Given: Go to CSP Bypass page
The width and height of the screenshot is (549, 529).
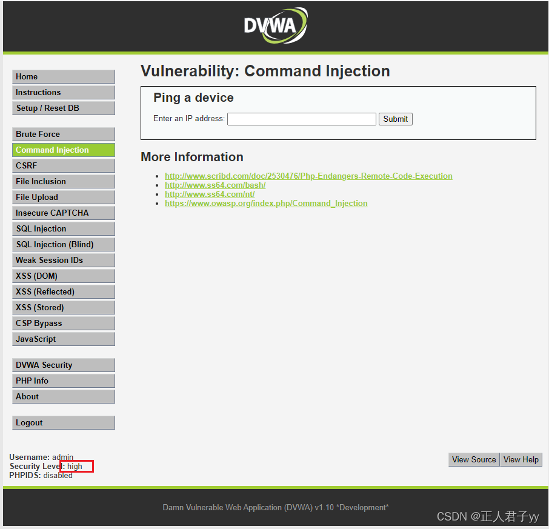Looking at the screenshot, I should (64, 323).
